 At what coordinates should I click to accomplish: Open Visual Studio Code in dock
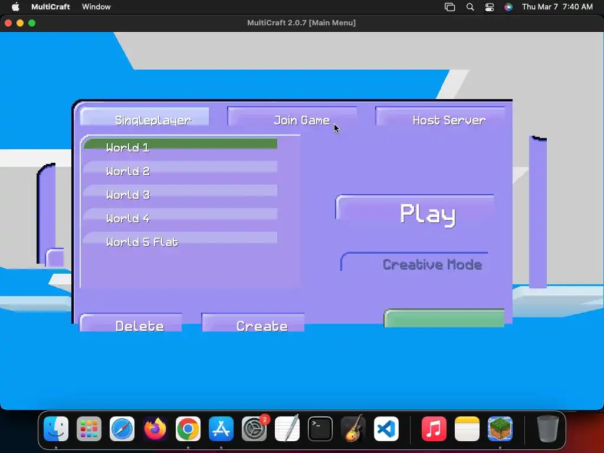386,429
